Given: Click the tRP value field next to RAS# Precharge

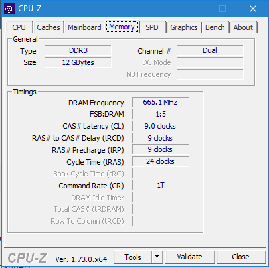Looking at the screenshot, I should click(x=161, y=149).
